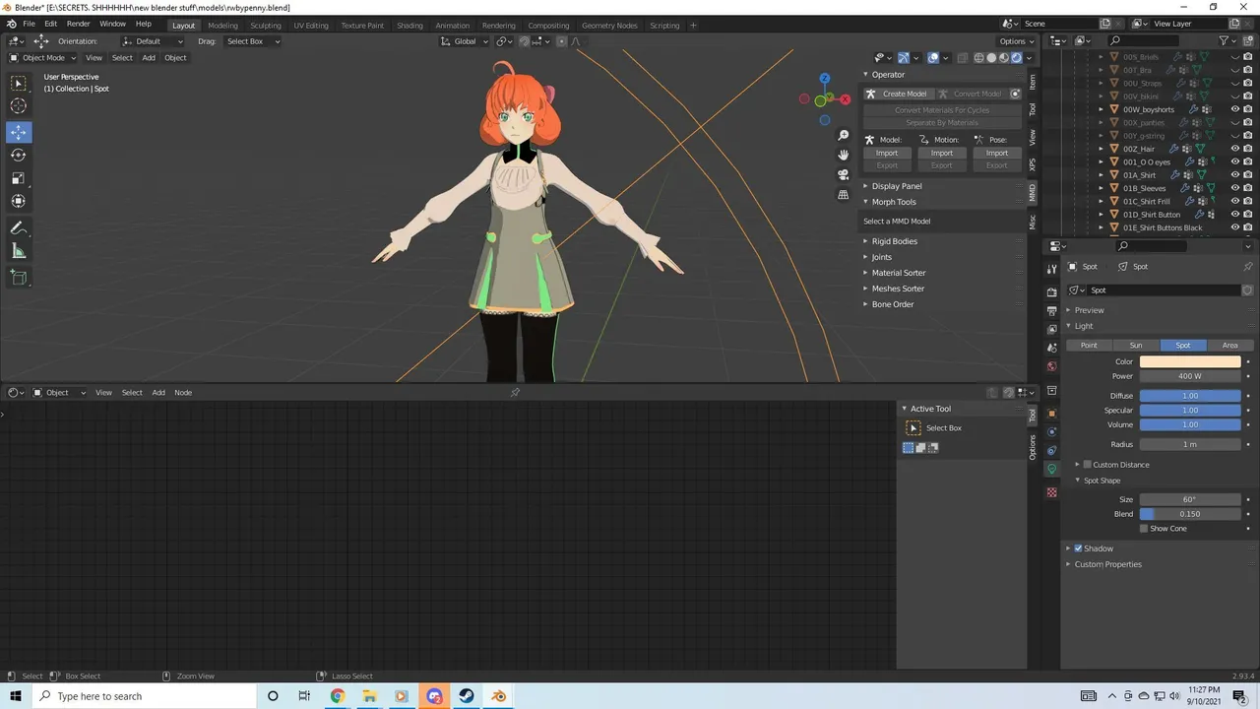This screenshot has width=1260, height=709.
Task: Enable the Show Cone checkbox
Action: (x=1144, y=529)
